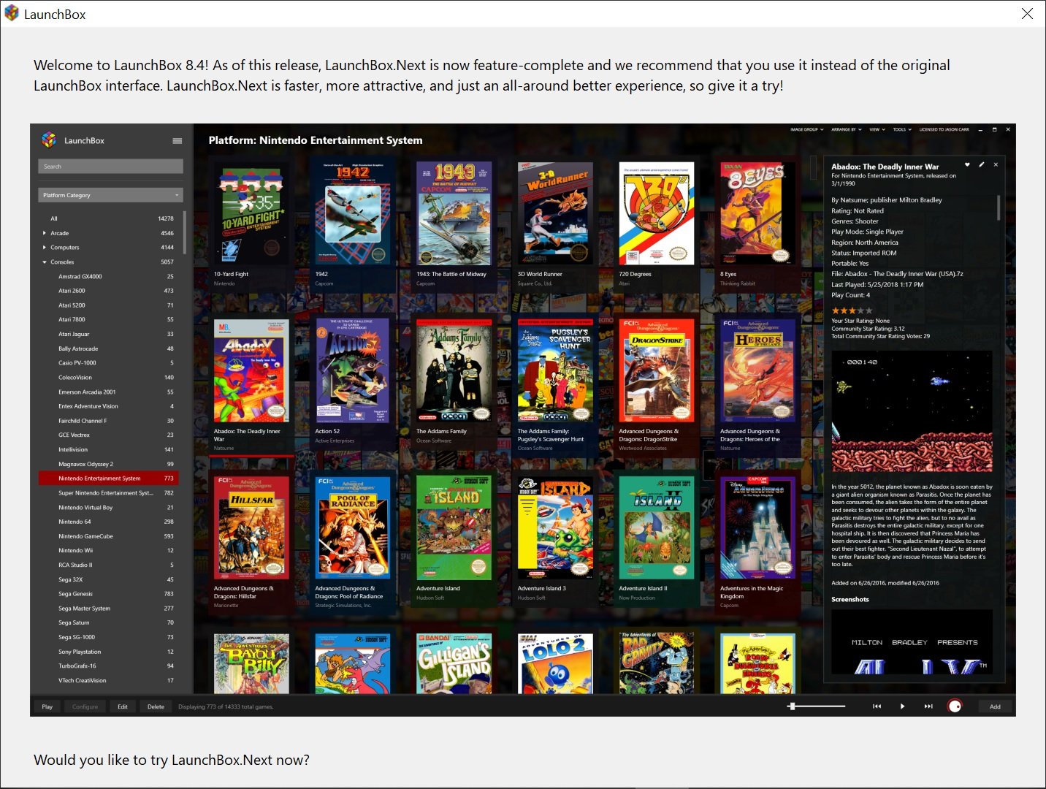Skip to next music track

coord(928,706)
